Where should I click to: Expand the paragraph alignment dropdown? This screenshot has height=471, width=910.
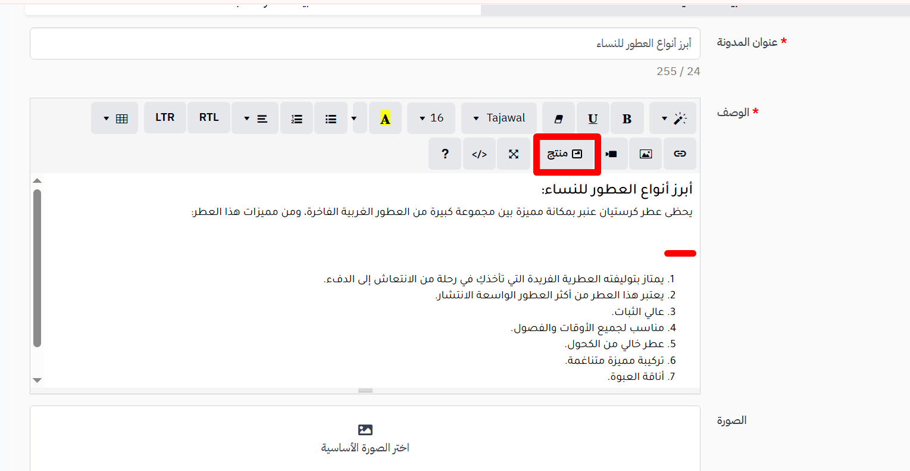255,118
